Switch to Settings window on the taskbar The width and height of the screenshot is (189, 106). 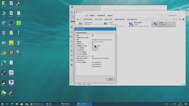(53, 104)
